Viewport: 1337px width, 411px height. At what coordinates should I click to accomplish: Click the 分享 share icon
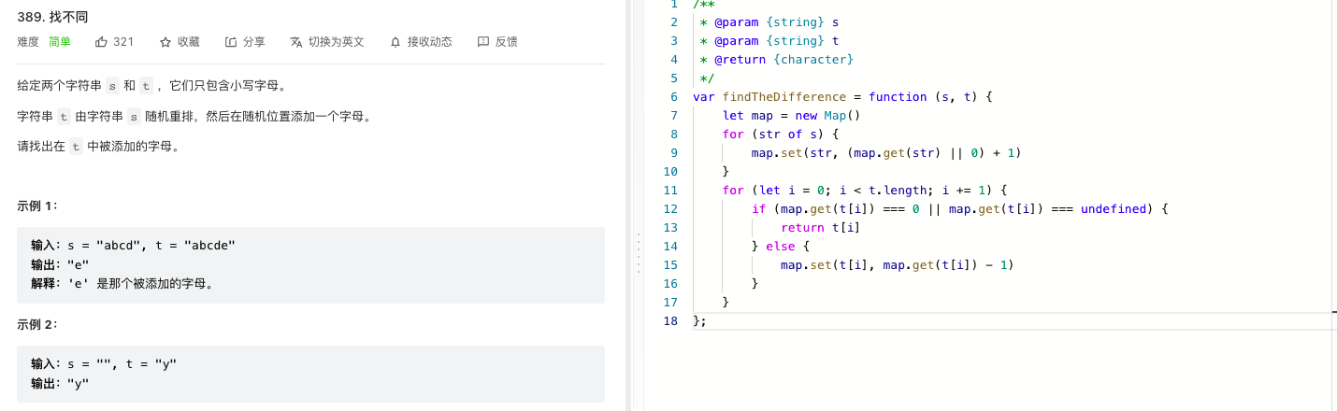[231, 42]
